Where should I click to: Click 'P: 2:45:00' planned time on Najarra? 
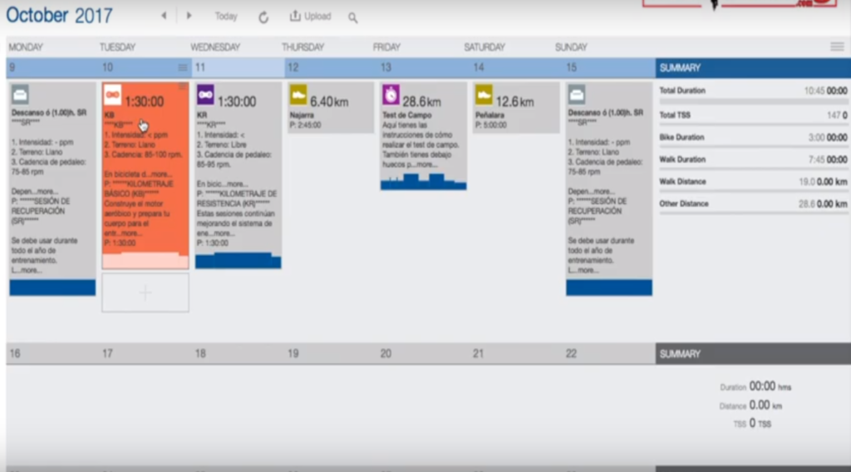306,125
